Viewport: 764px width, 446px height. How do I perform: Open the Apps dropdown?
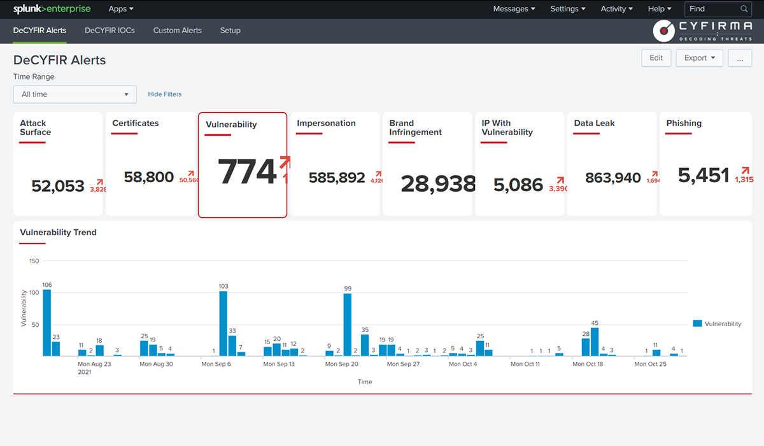pos(120,9)
